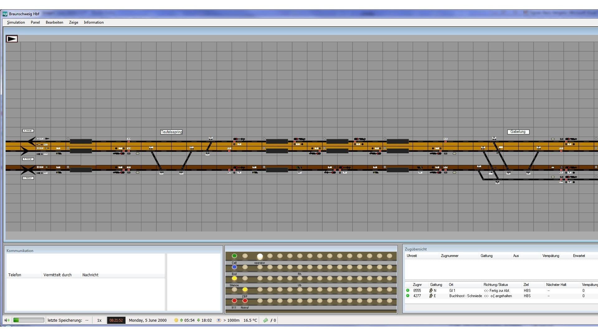Image resolution: width=598 pixels, height=336 pixels.
Task: Select train 8555 row
Action: (x=501, y=291)
